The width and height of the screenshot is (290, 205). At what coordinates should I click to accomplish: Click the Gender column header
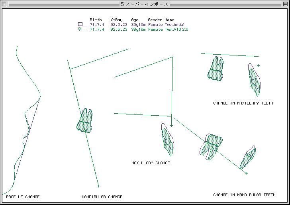pyautogui.click(x=155, y=20)
